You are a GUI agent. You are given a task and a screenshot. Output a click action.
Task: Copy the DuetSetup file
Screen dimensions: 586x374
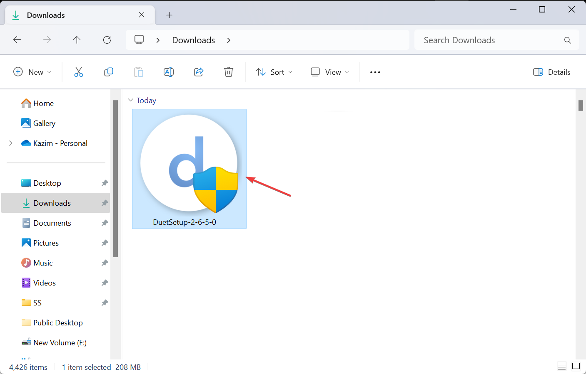[x=109, y=71]
